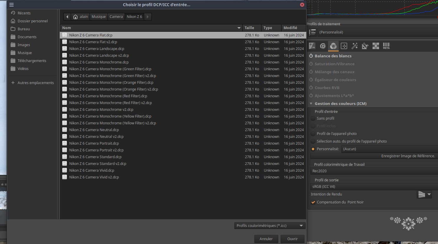
Task: Enable the Courbes RVB power icon
Action: pyautogui.click(x=311, y=88)
